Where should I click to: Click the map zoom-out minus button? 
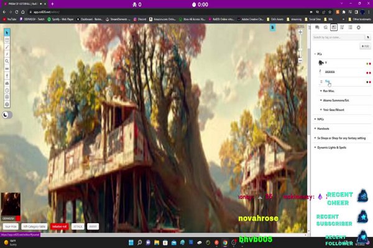click(300, 60)
